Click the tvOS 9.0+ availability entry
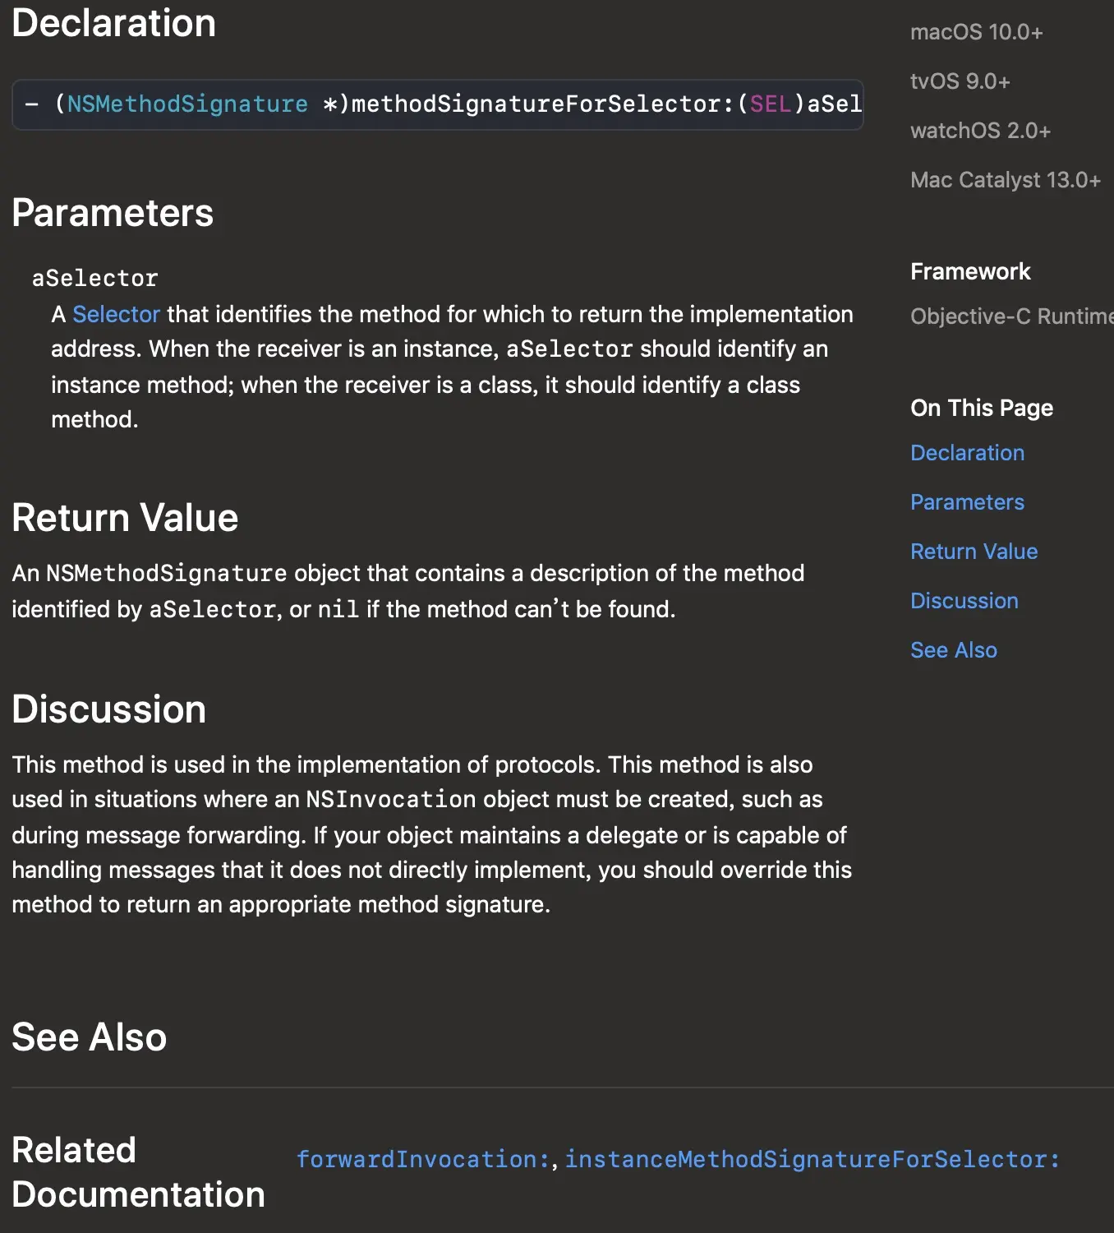 pos(960,81)
